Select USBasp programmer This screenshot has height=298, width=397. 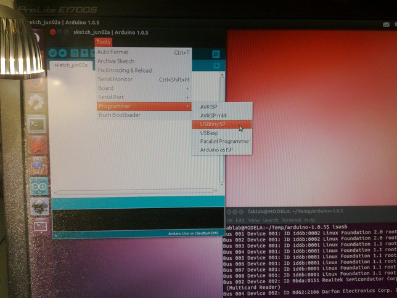click(x=222, y=133)
